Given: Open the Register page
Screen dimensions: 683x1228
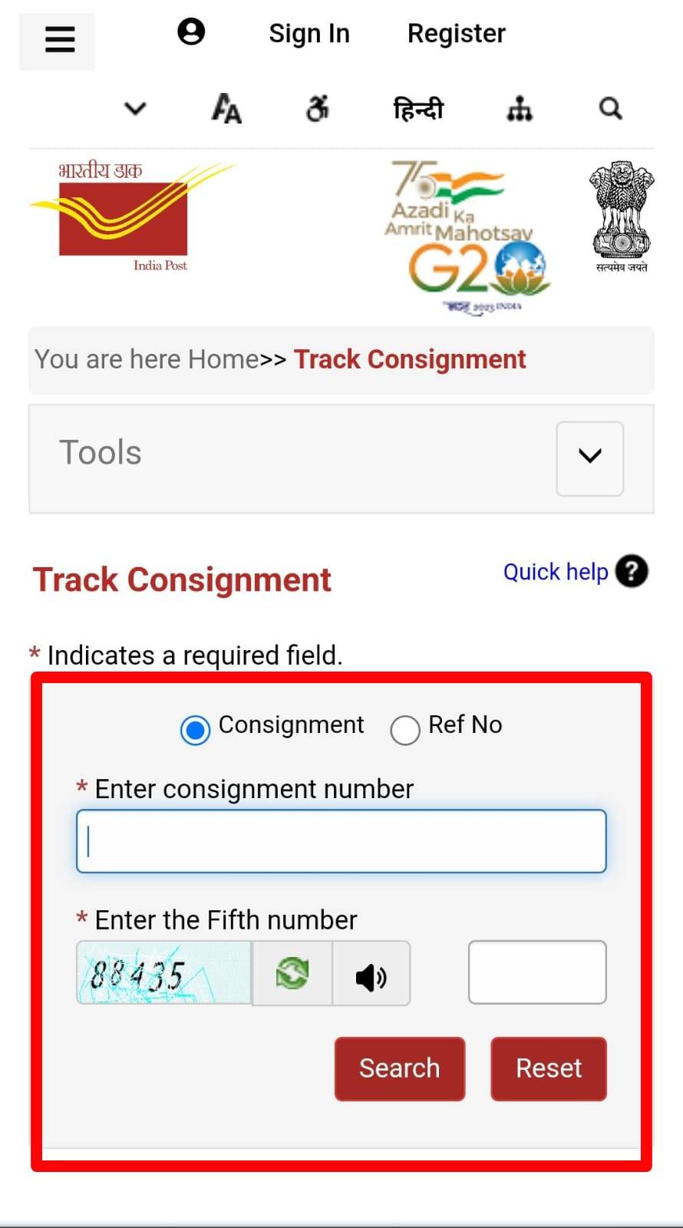Looking at the screenshot, I should [456, 34].
